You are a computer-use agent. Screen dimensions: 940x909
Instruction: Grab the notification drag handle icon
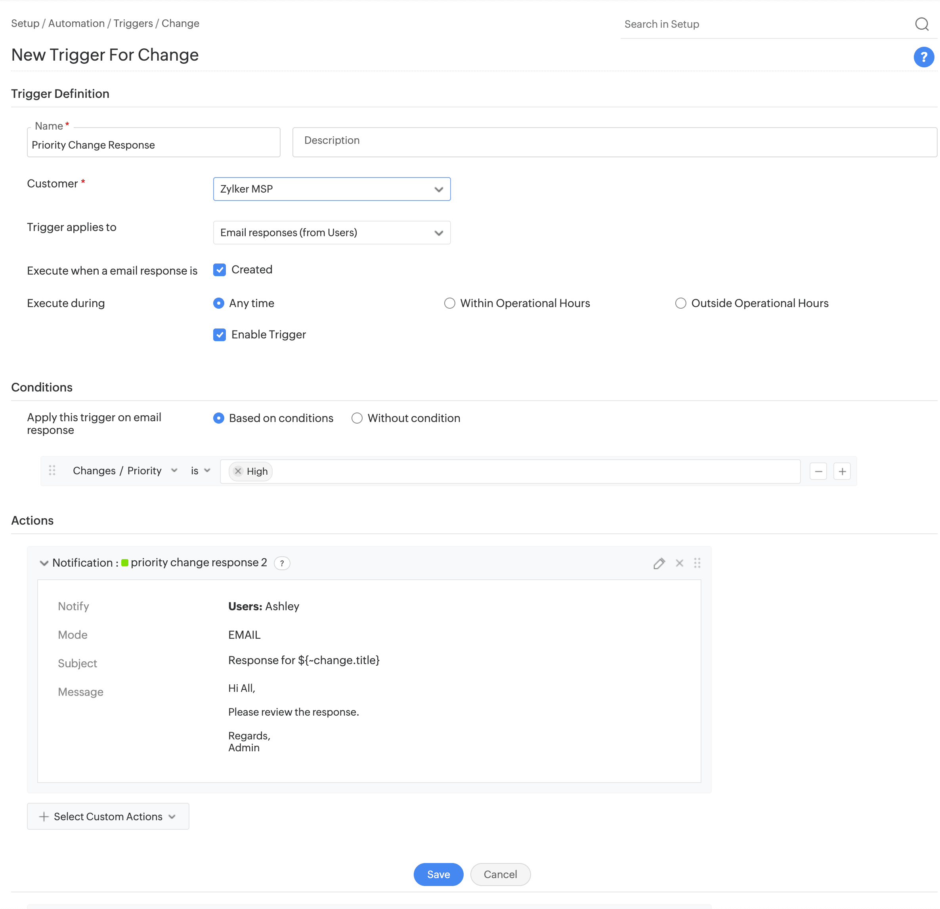click(697, 563)
